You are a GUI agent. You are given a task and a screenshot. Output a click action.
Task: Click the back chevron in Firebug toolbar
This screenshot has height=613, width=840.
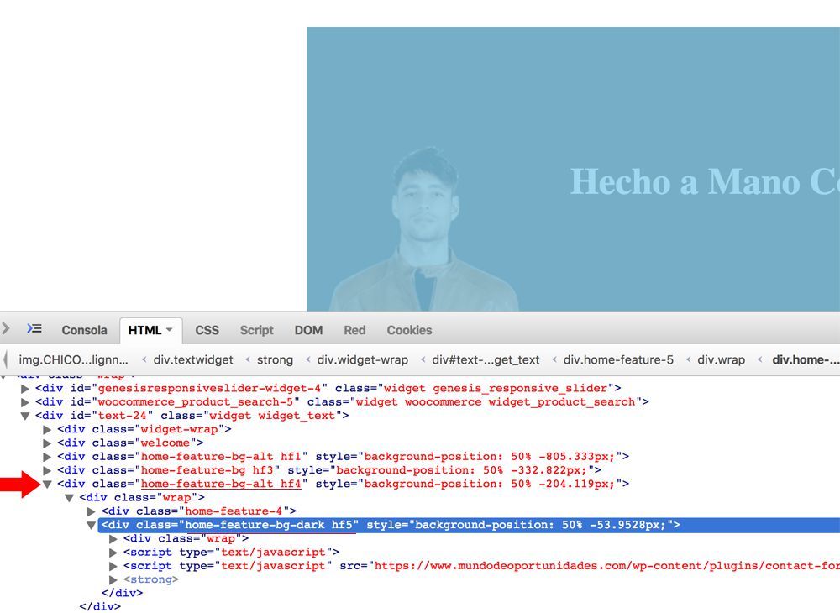coord(5,328)
